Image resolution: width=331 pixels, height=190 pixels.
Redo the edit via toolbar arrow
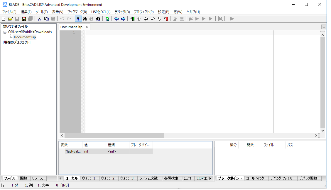pyautogui.click(x=69, y=19)
